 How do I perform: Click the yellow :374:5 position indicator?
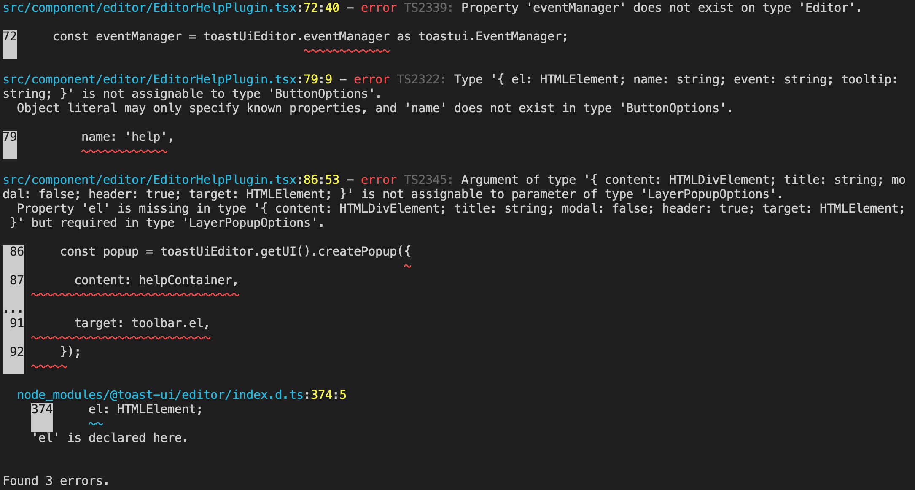(327, 395)
